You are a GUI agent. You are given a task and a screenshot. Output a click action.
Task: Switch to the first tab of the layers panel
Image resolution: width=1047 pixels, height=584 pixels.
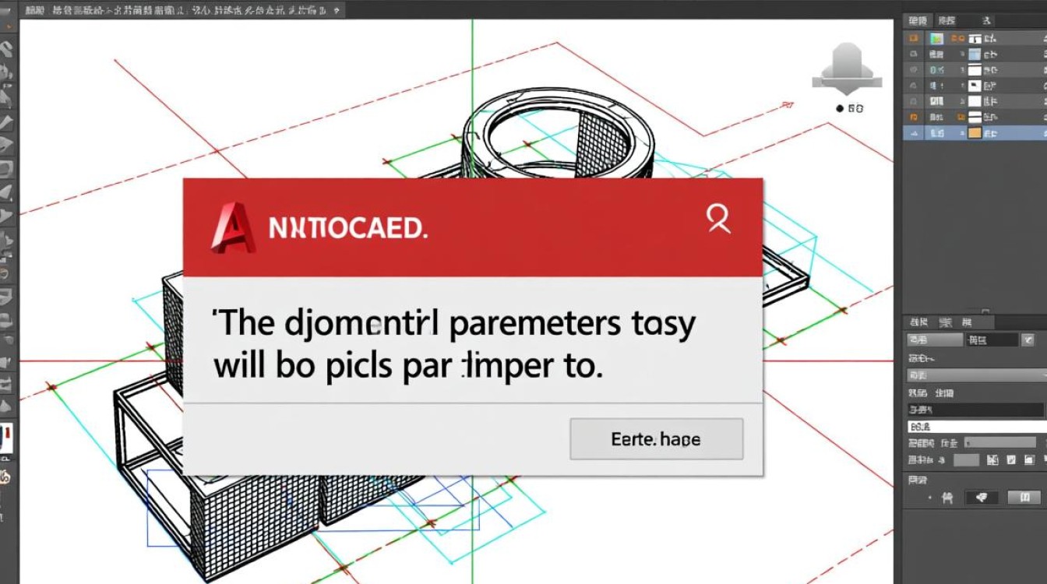pyautogui.click(x=918, y=20)
